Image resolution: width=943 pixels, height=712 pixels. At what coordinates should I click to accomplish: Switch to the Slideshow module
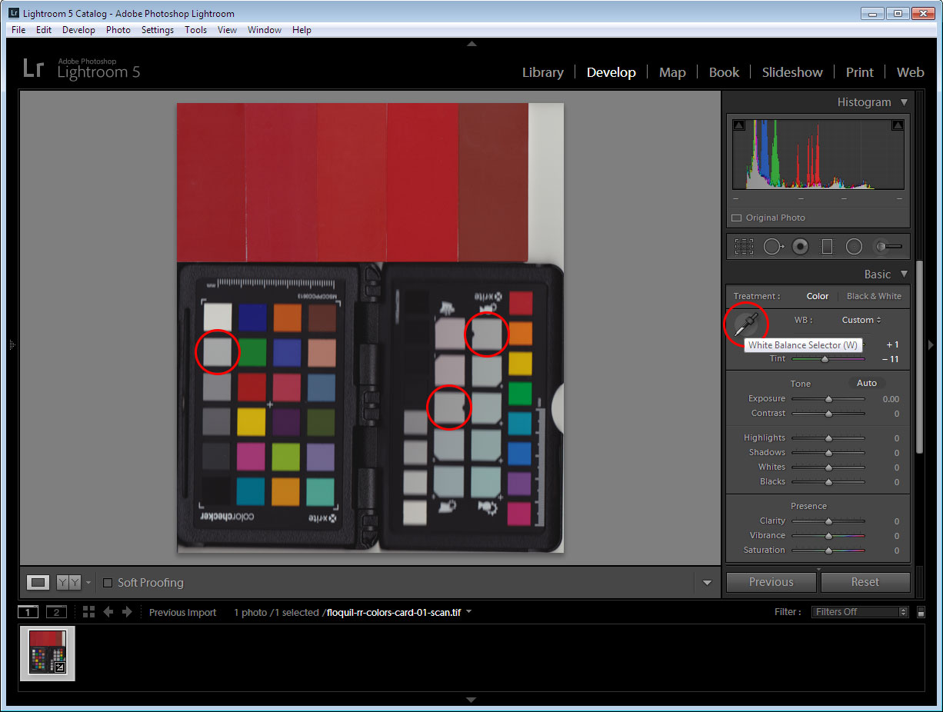coord(792,72)
